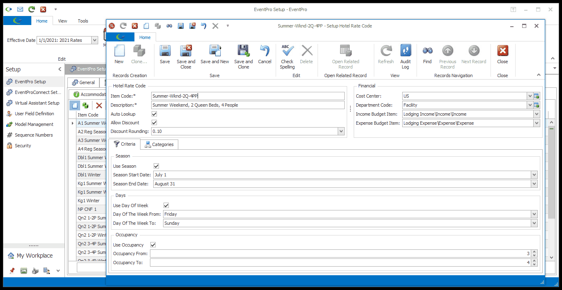Open the Department Code dropdown

point(530,105)
